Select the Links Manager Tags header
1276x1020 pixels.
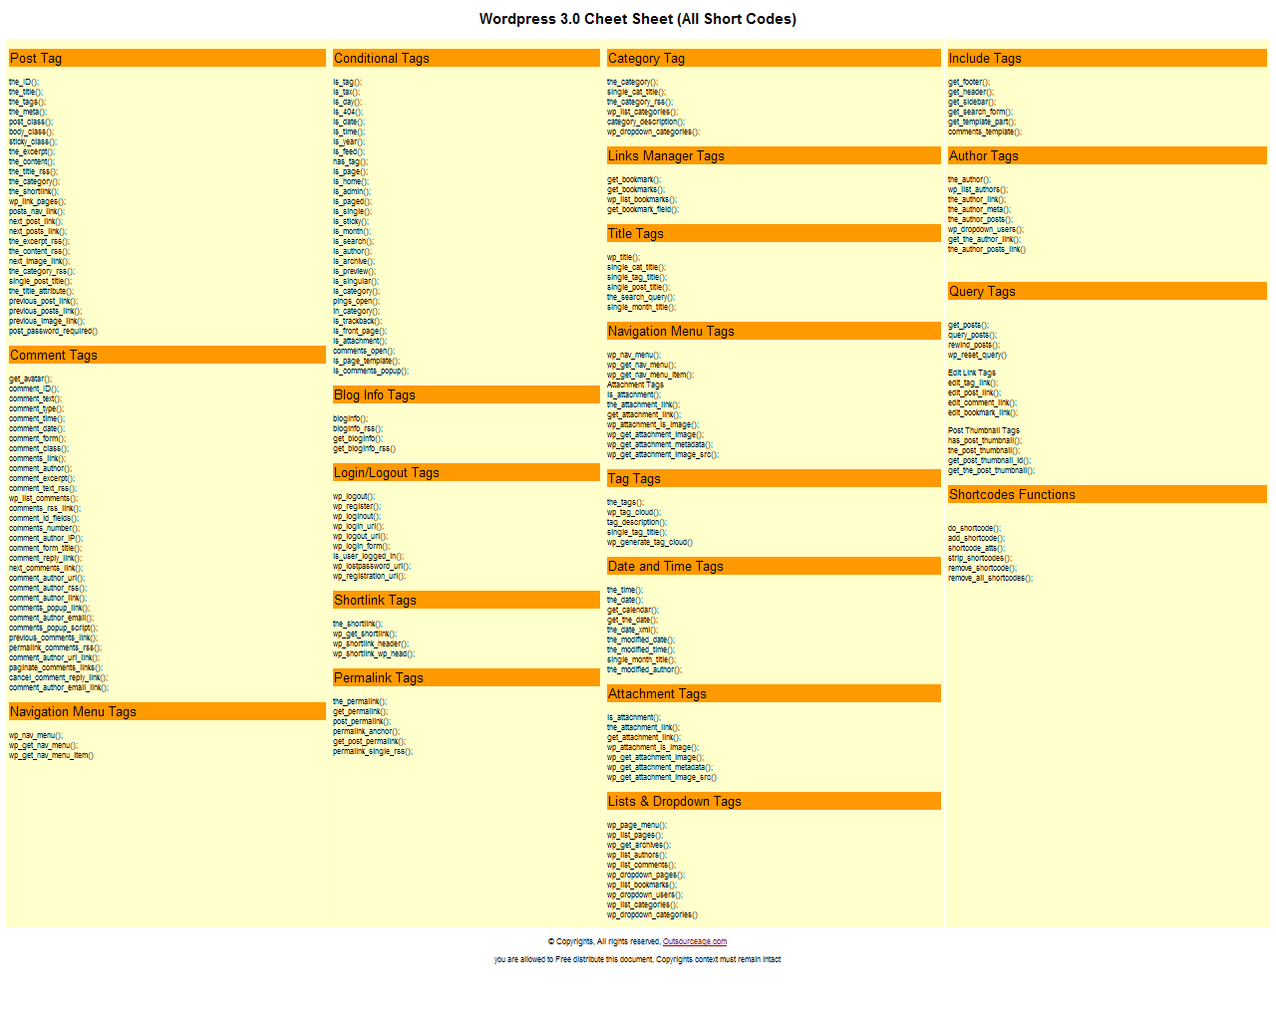tap(774, 155)
